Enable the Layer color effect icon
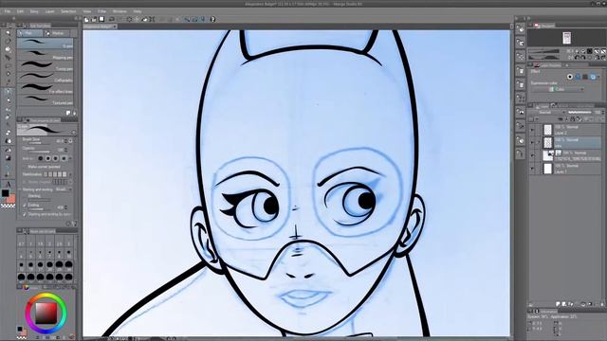 pos(593,77)
